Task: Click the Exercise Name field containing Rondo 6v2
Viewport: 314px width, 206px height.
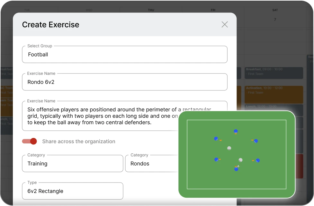Action: click(125, 82)
